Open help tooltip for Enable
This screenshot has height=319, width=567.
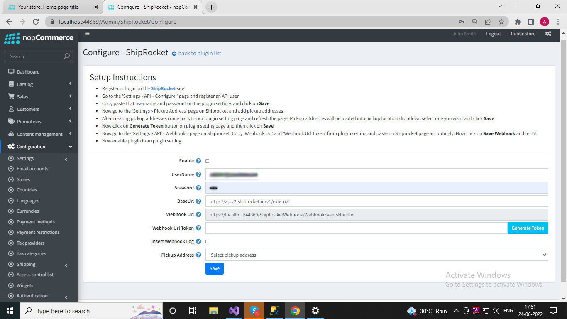[x=198, y=161]
